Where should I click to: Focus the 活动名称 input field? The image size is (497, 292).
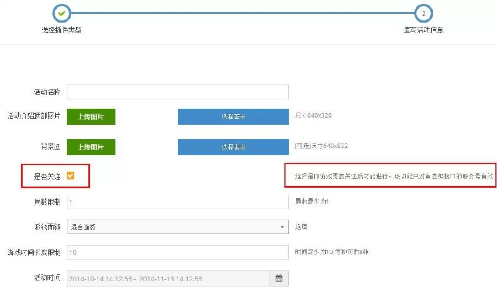[x=177, y=92]
